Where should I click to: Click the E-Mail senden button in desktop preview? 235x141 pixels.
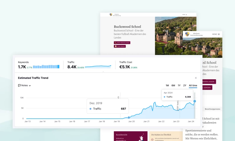pyautogui.click(x=120, y=46)
